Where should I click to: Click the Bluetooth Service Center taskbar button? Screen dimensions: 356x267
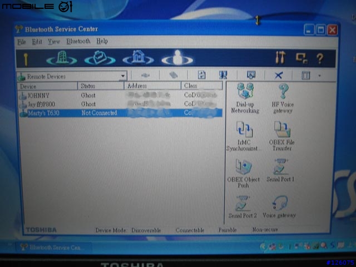coord(53,247)
